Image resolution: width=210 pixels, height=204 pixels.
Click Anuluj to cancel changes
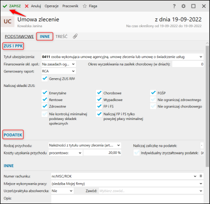[x=33, y=6]
